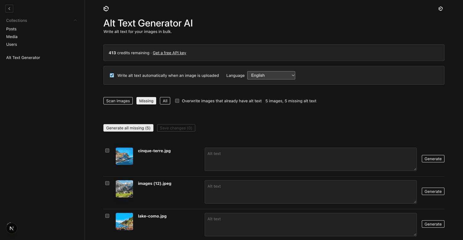Select the Missing filter
Screen dimensions: 463x240
(146, 101)
